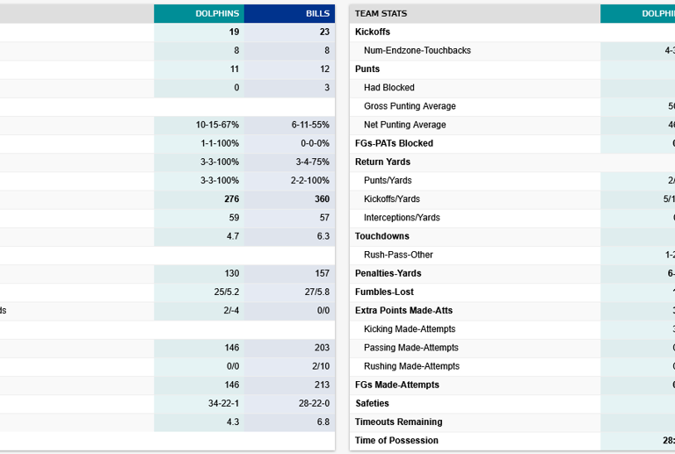
Task: Select the Bills score cell showing 23
Action: click(323, 32)
